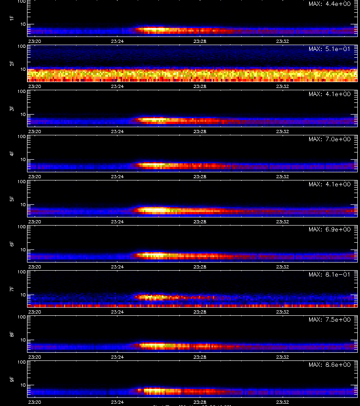
Task: Click the 23:28 tick label under panel 6F
Action: click(200, 267)
